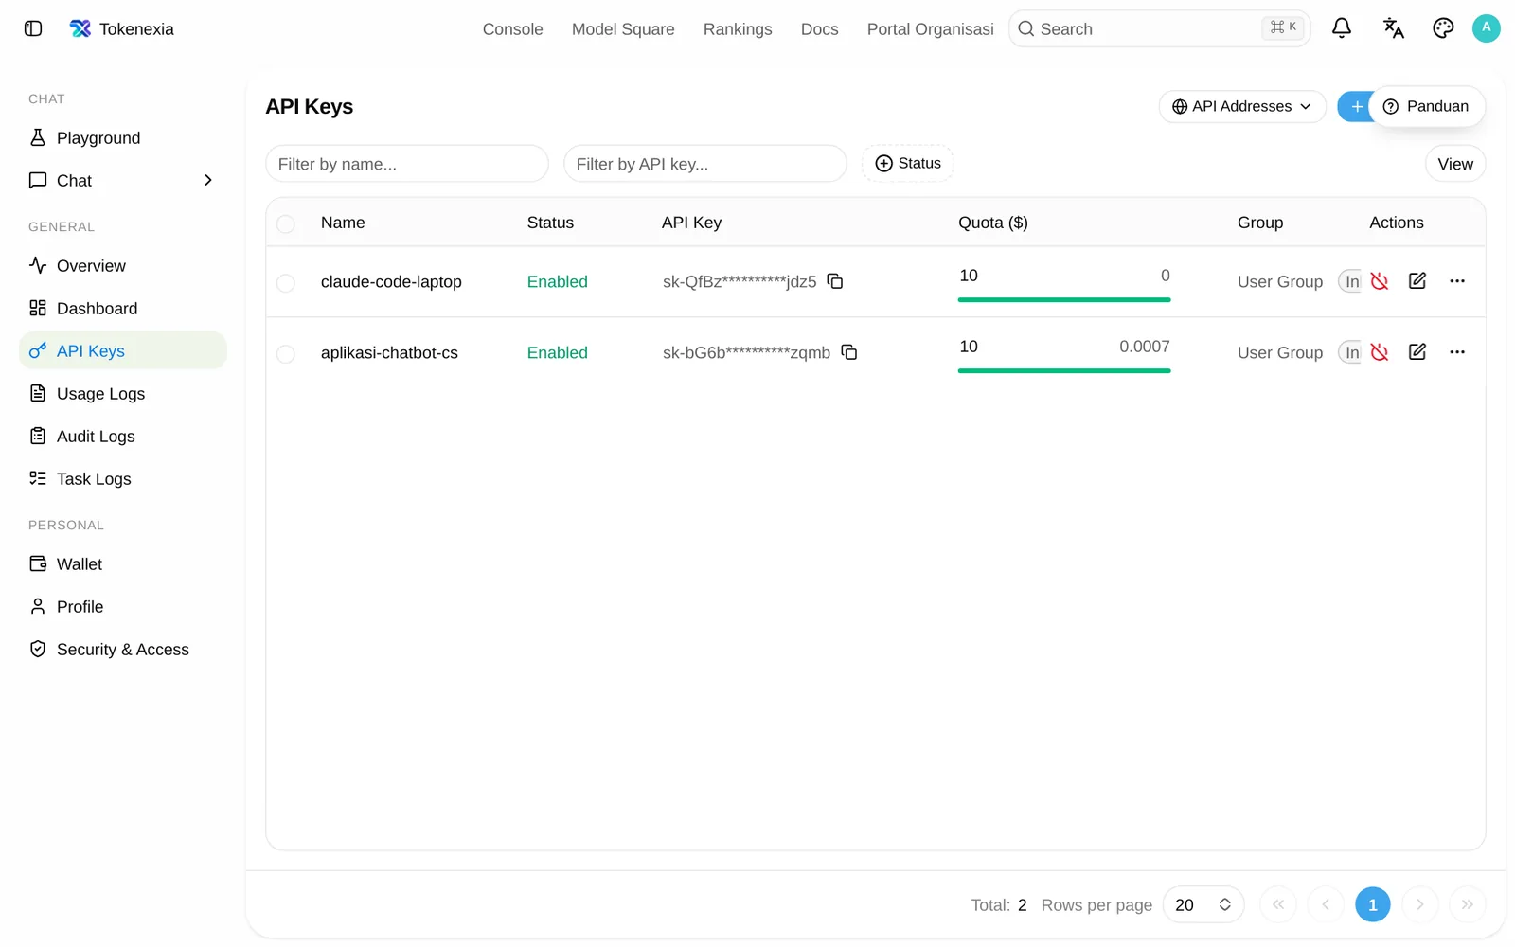The image size is (1515, 947).
Task: Open Security & Access settings
Action: [x=123, y=649]
